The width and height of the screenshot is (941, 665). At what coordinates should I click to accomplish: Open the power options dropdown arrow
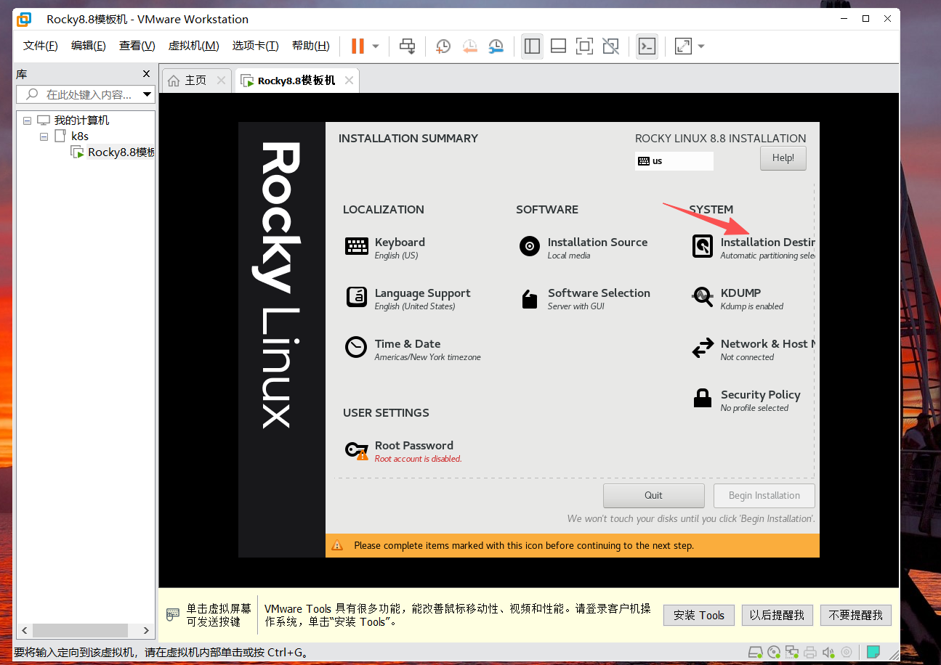pyautogui.click(x=376, y=46)
